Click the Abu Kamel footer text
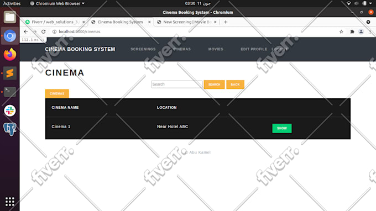Viewport: 376px width, 211px height. 198,152
